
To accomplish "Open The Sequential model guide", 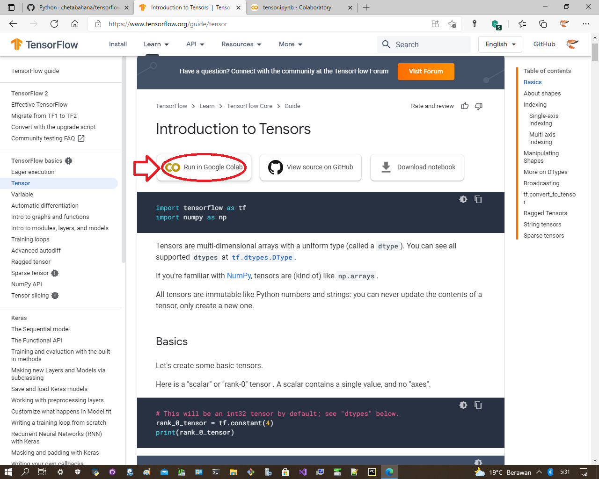I will tap(40, 329).
